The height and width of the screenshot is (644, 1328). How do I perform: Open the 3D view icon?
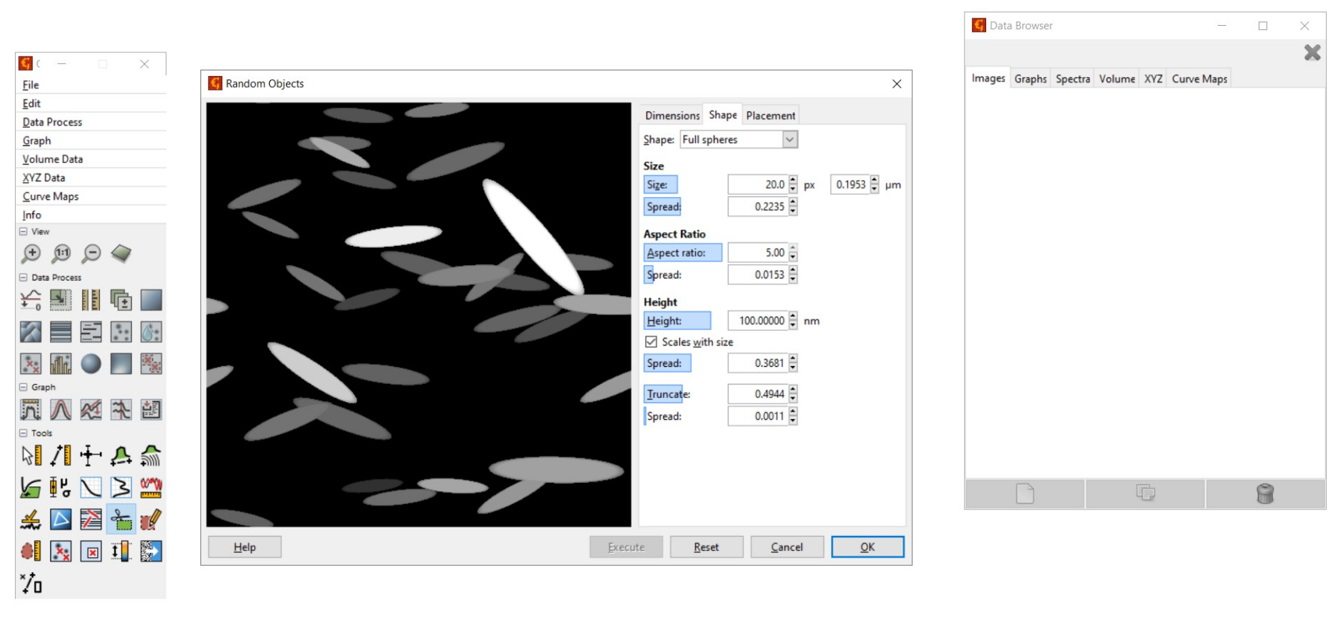click(x=121, y=254)
